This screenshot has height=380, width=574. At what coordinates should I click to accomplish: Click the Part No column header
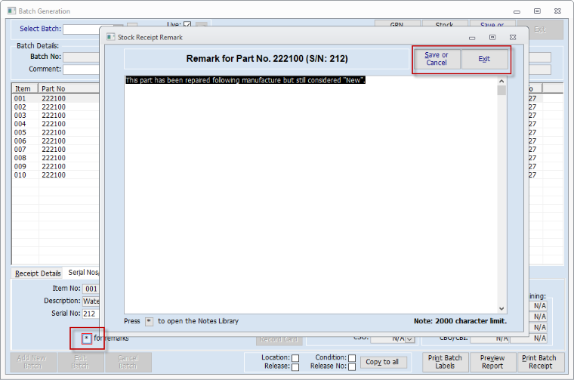69,88
